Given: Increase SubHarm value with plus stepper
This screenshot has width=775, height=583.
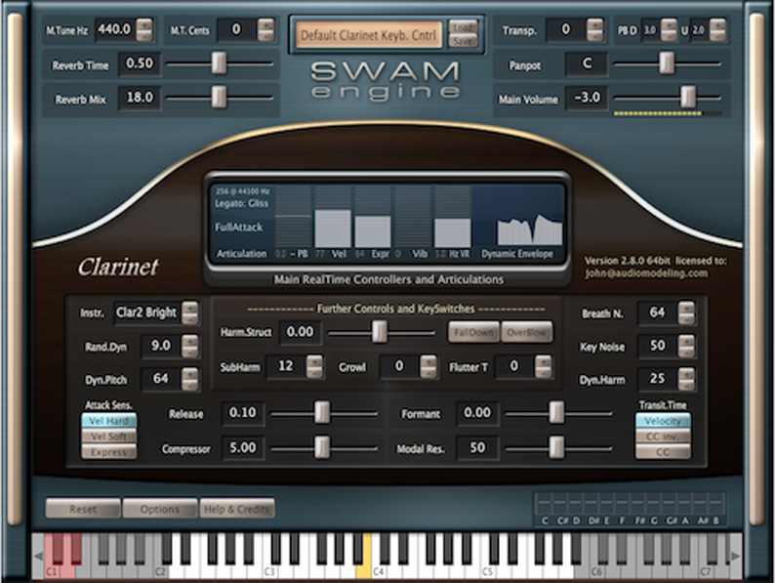Looking at the screenshot, I should [x=314, y=361].
